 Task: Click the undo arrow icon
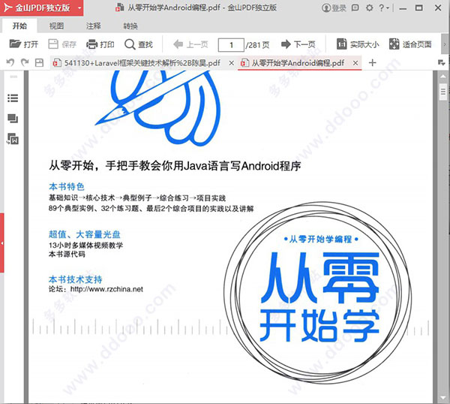point(10,62)
